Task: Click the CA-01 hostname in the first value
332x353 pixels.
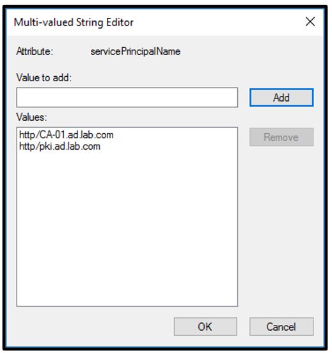Action: [x=53, y=135]
